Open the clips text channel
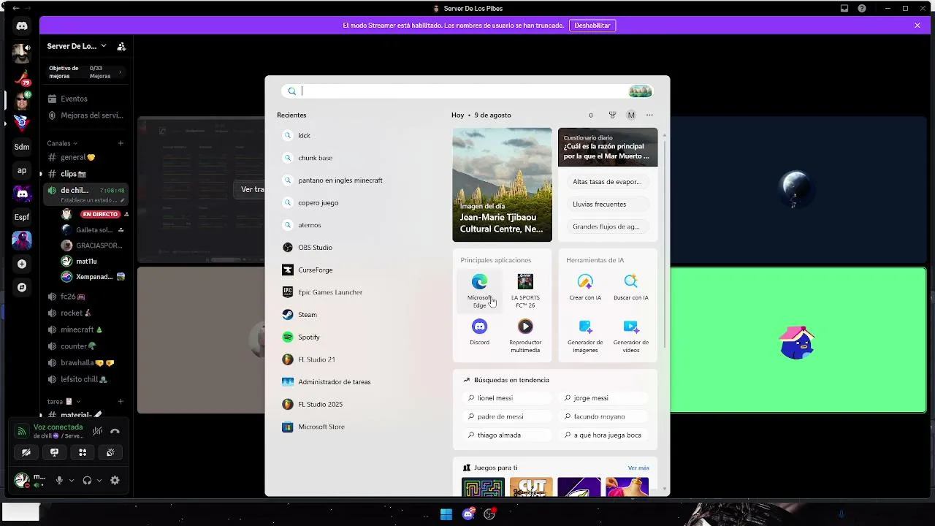 click(85, 174)
